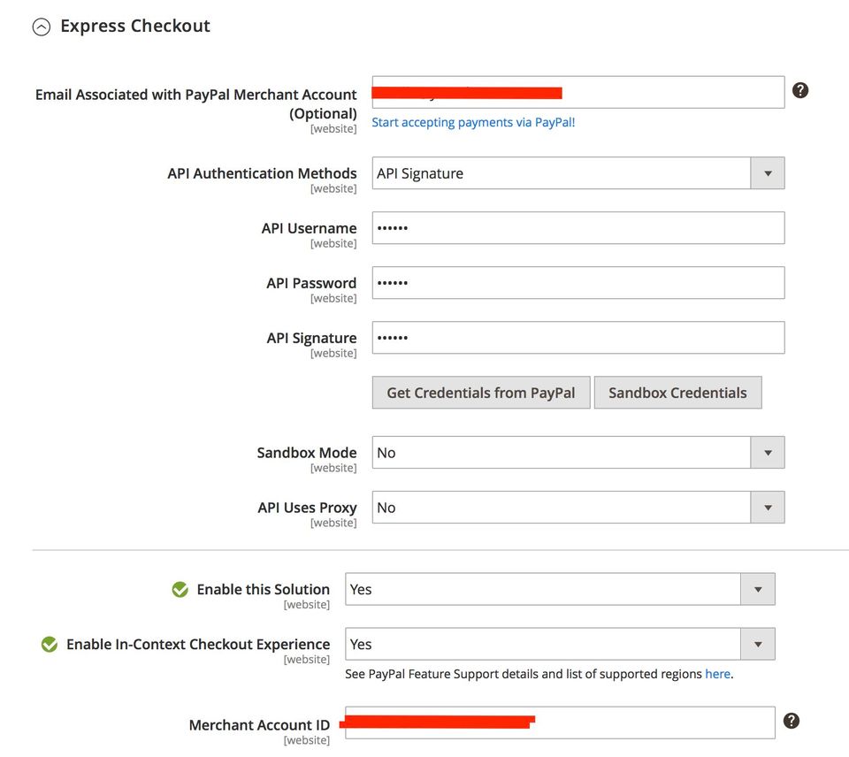The image size is (849, 757).
Task: Click the API Uses Proxy label
Action: [x=307, y=508]
